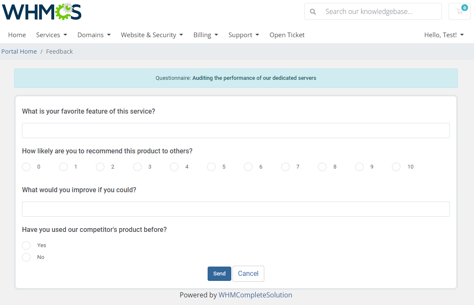Select rating 10 radio button
Image resolution: width=474 pixels, height=305 pixels.
click(x=396, y=167)
